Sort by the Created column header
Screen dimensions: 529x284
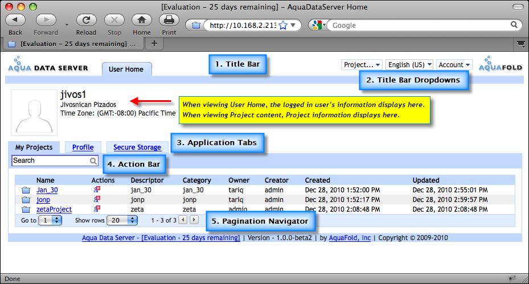tap(318, 180)
